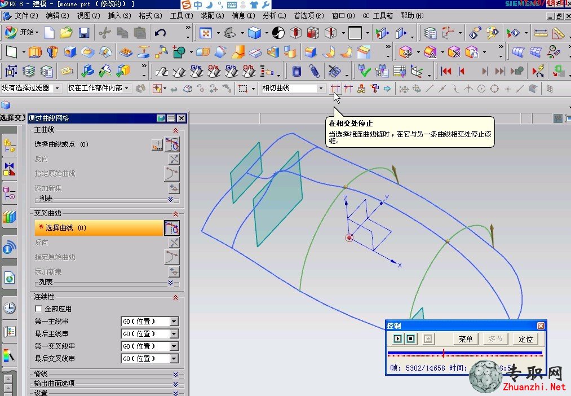571x396 pixels.
Task: Click the Save floppy disk icon
Action: [x=84, y=33]
